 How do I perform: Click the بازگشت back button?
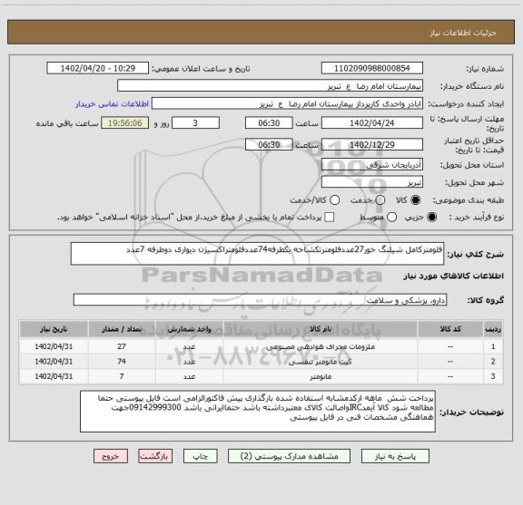(x=155, y=456)
